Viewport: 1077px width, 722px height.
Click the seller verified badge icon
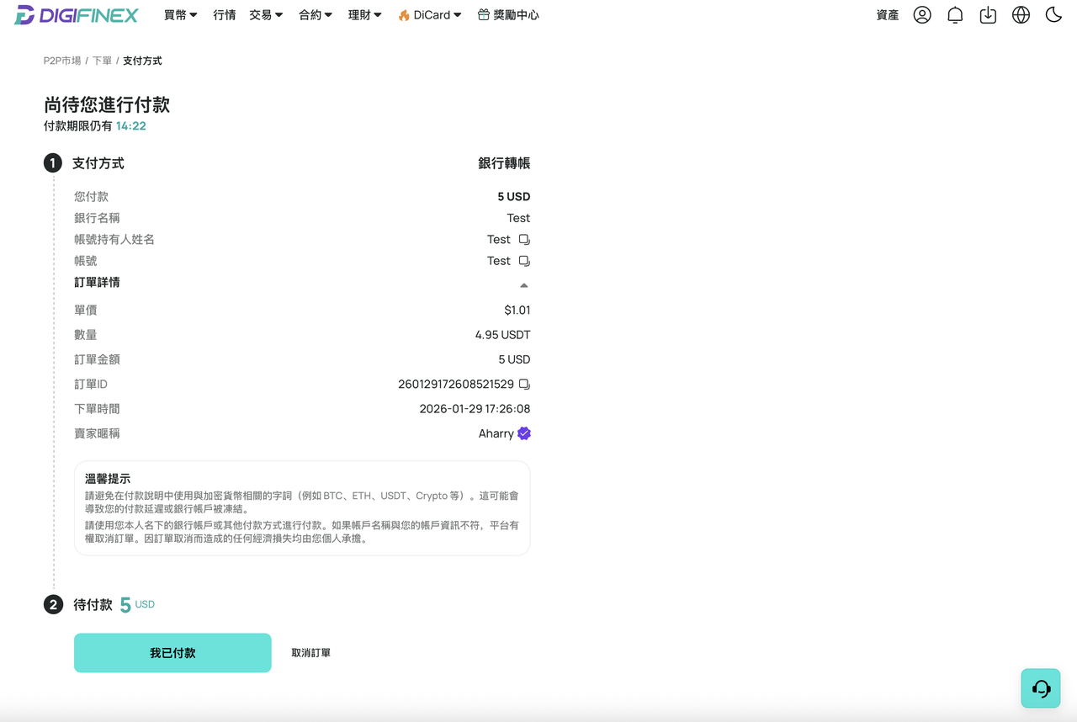pos(524,433)
